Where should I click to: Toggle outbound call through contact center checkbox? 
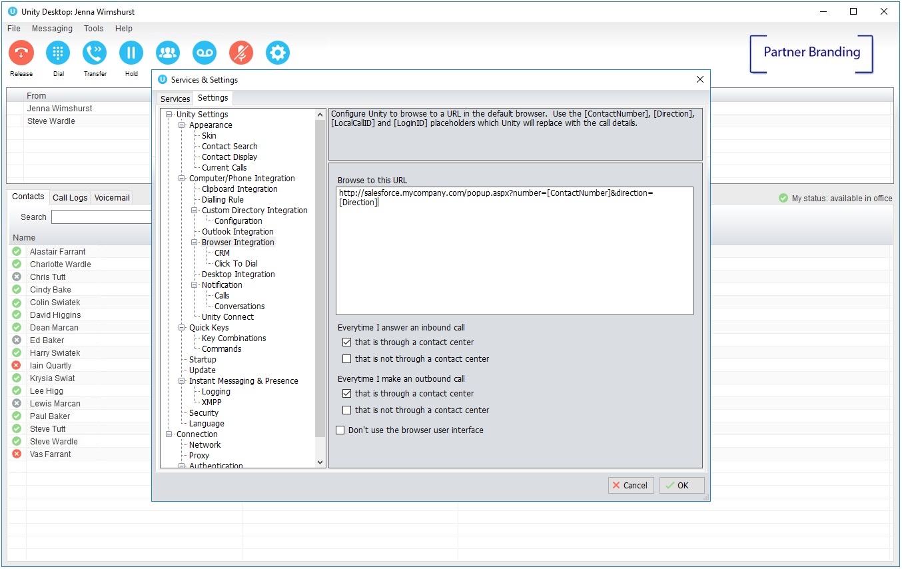click(x=346, y=393)
